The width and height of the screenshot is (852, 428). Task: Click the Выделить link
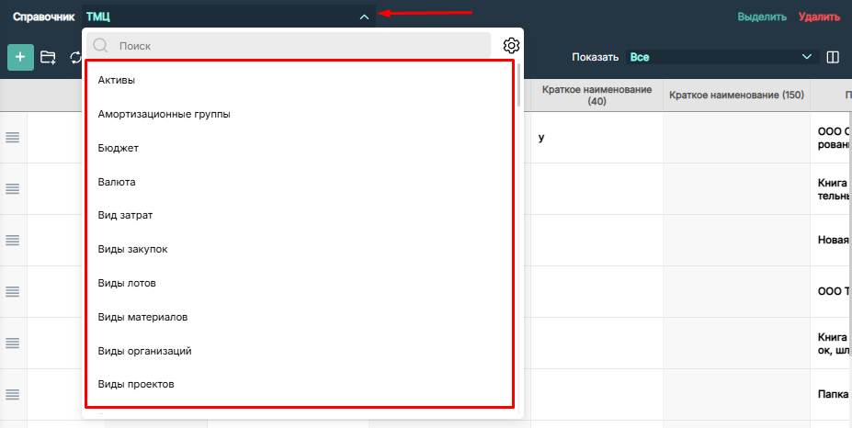pos(762,17)
